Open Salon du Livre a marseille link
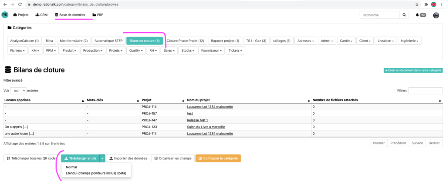This screenshot has width=446, height=181. pyautogui.click(x=206, y=127)
